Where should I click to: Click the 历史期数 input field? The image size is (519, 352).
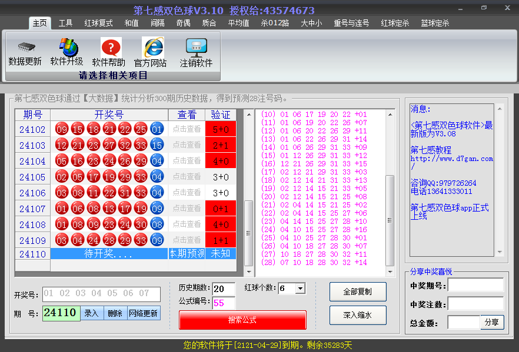pos(224,289)
